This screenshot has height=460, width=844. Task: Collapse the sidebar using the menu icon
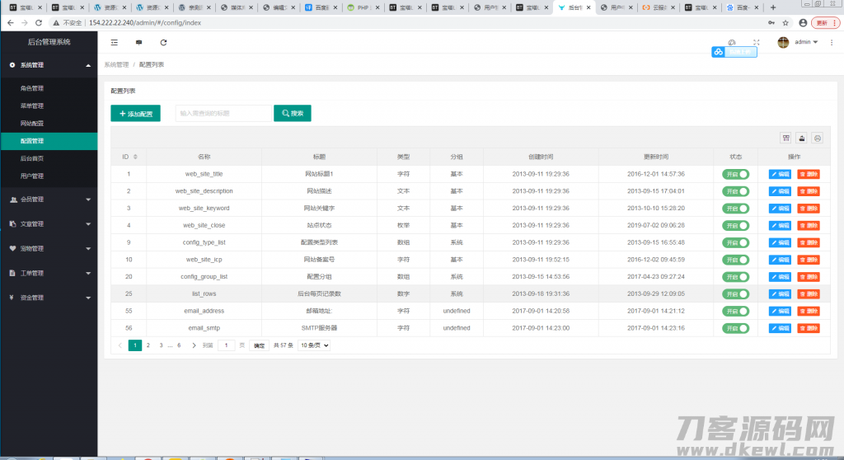click(x=115, y=42)
